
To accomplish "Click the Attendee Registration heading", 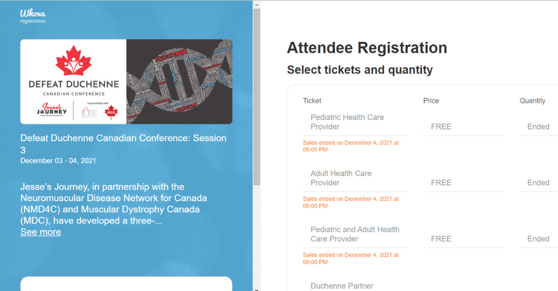I will pos(367,47).
